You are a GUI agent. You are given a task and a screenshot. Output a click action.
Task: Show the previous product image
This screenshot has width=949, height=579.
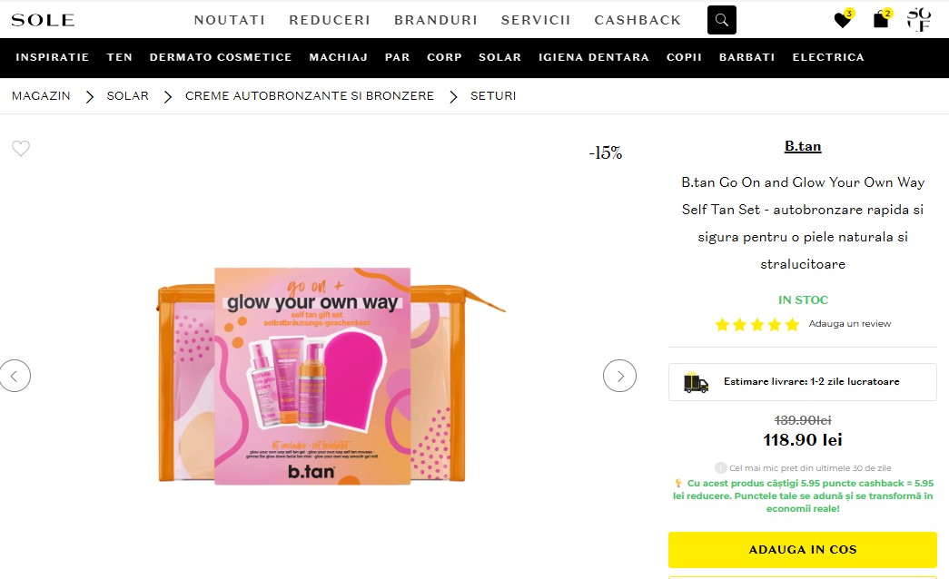[x=15, y=375]
